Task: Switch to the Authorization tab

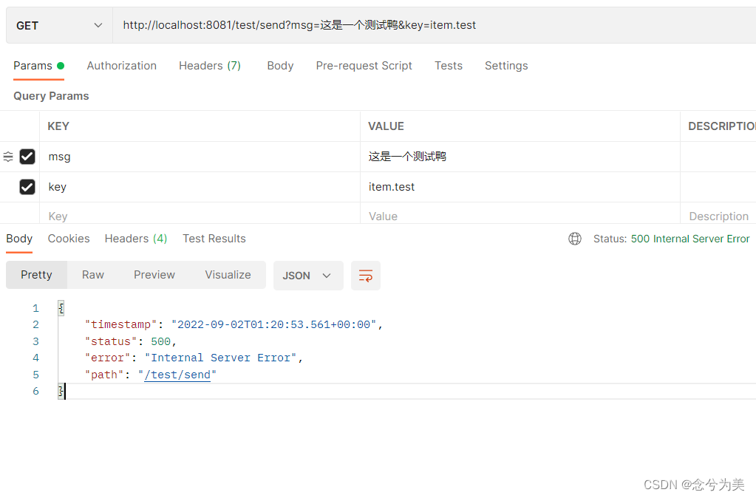Action: coord(121,66)
